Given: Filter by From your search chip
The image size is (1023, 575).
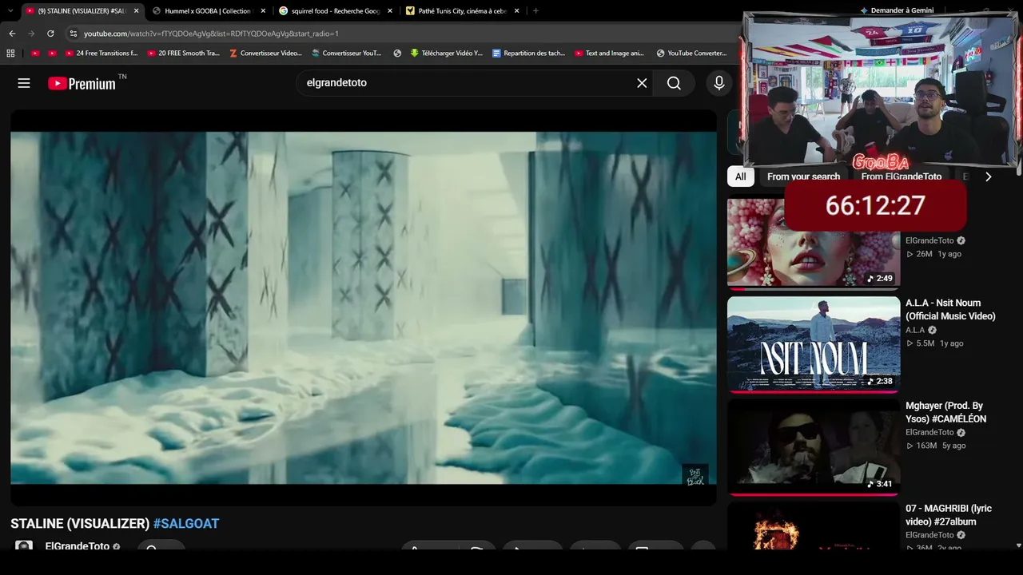Looking at the screenshot, I should pos(803,176).
